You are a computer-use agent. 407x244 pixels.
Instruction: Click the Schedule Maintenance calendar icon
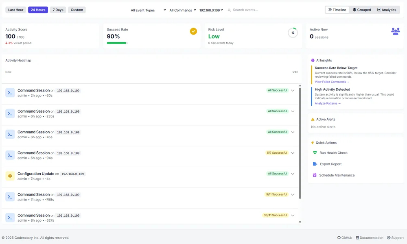point(315,175)
